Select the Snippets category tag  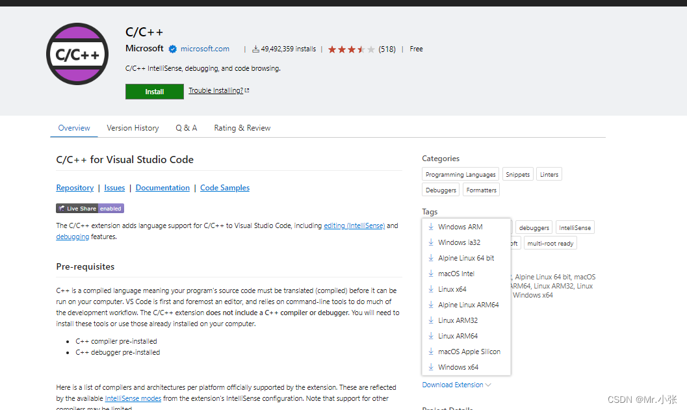point(518,174)
